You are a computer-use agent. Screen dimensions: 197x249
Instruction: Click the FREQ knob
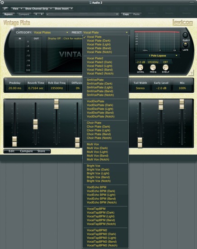tap(153, 67)
